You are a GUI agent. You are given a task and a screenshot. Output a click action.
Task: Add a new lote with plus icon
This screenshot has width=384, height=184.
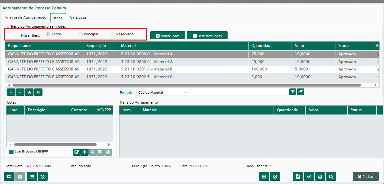coord(85,152)
